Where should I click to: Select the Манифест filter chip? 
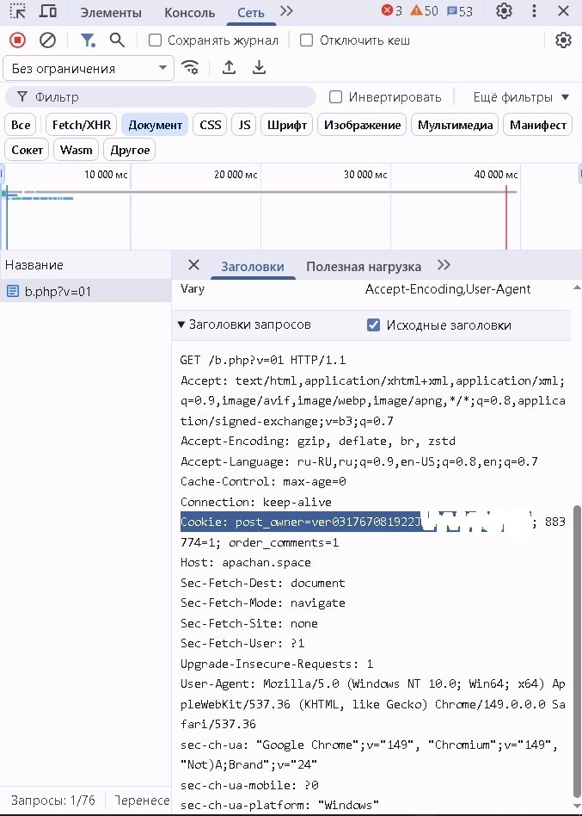[538, 125]
